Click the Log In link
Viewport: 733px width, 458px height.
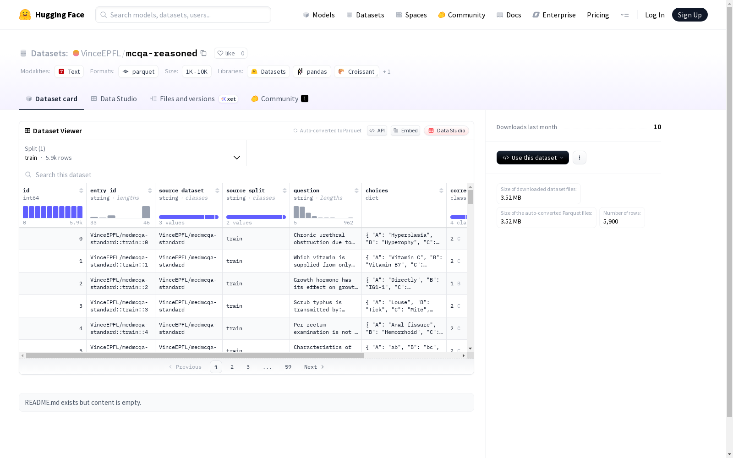655,15
